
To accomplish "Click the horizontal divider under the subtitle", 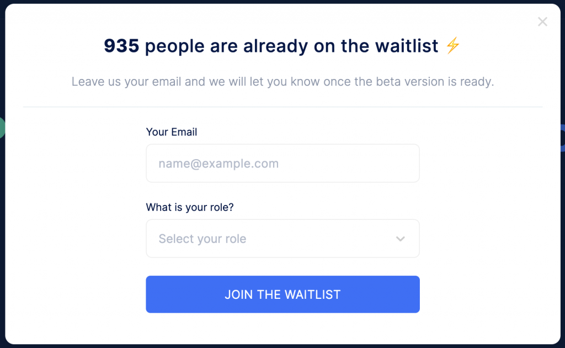I will click(282, 107).
